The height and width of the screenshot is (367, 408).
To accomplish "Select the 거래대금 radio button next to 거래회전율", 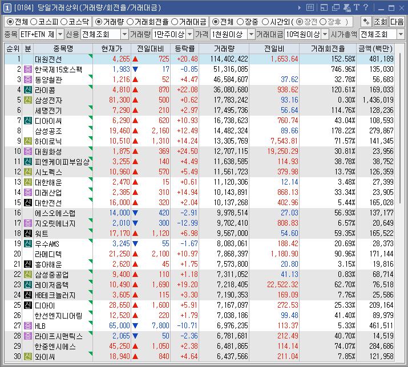I will coord(175,22).
